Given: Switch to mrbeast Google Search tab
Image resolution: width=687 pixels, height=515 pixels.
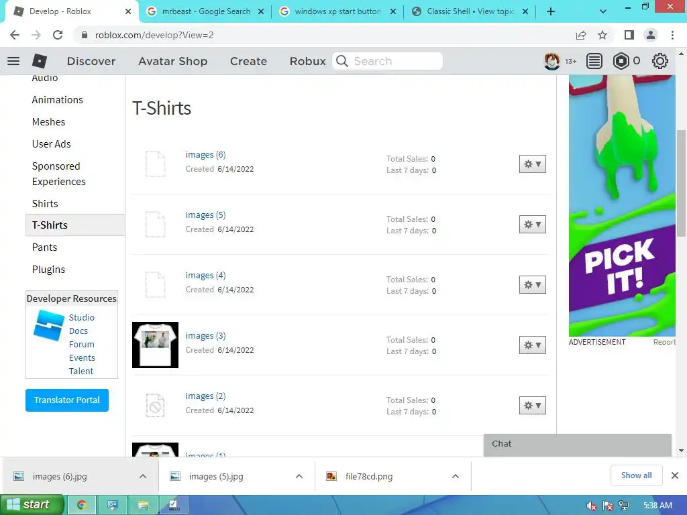Looking at the screenshot, I should tap(206, 12).
